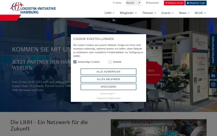Open the Instagram icon in side bar
The height and width of the screenshot is (136, 217).
click(x=213, y=85)
